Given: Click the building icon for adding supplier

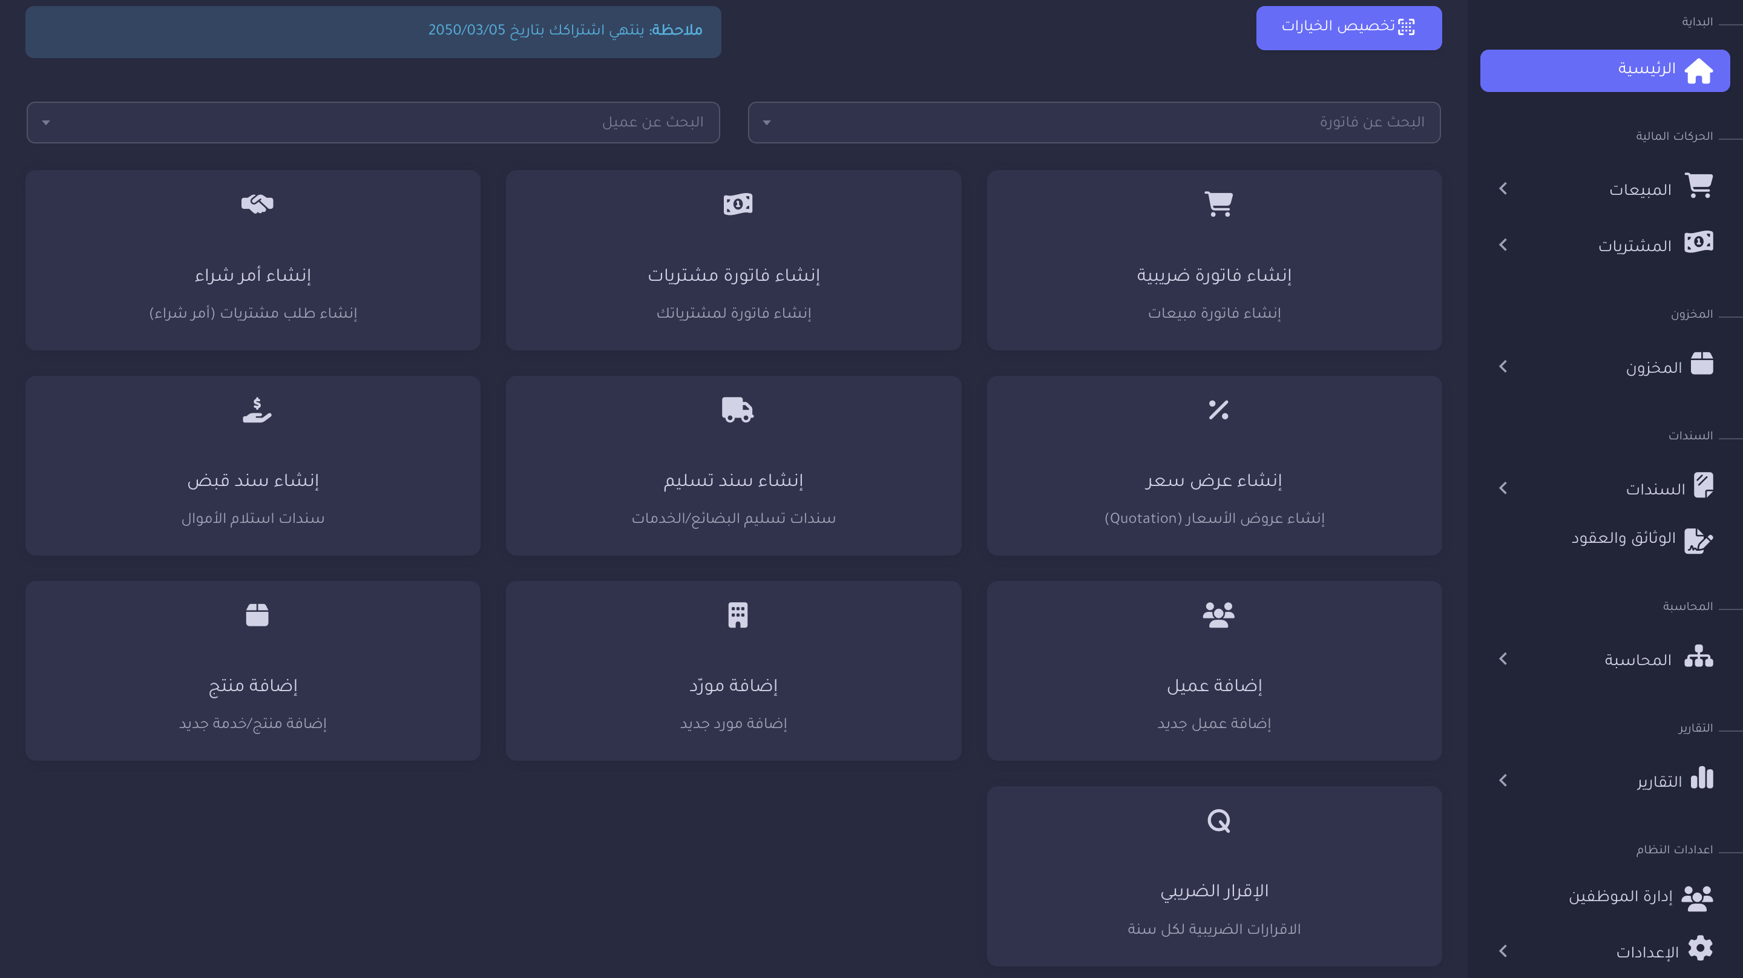Looking at the screenshot, I should point(738,614).
